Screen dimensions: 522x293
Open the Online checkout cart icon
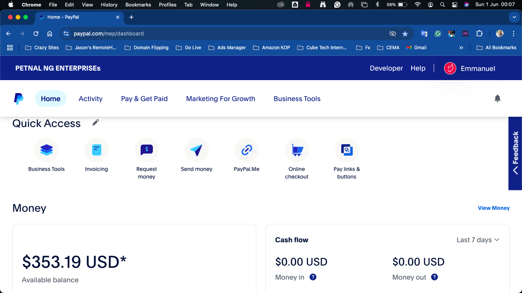pos(297,150)
